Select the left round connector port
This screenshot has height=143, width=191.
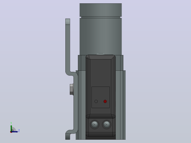coord(94,124)
